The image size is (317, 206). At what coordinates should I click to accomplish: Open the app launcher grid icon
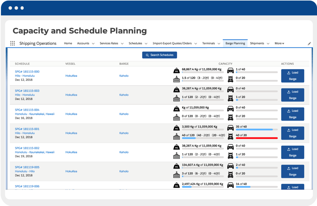(13, 44)
